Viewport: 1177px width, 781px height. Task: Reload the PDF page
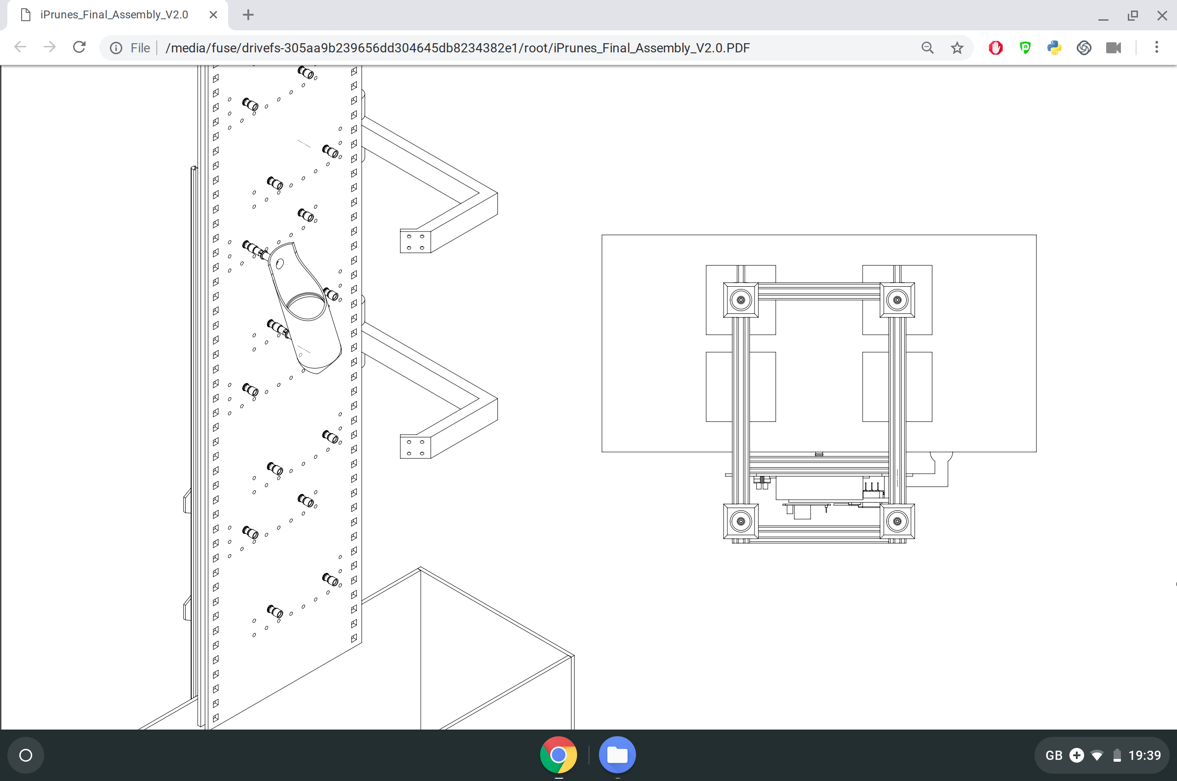tap(79, 46)
